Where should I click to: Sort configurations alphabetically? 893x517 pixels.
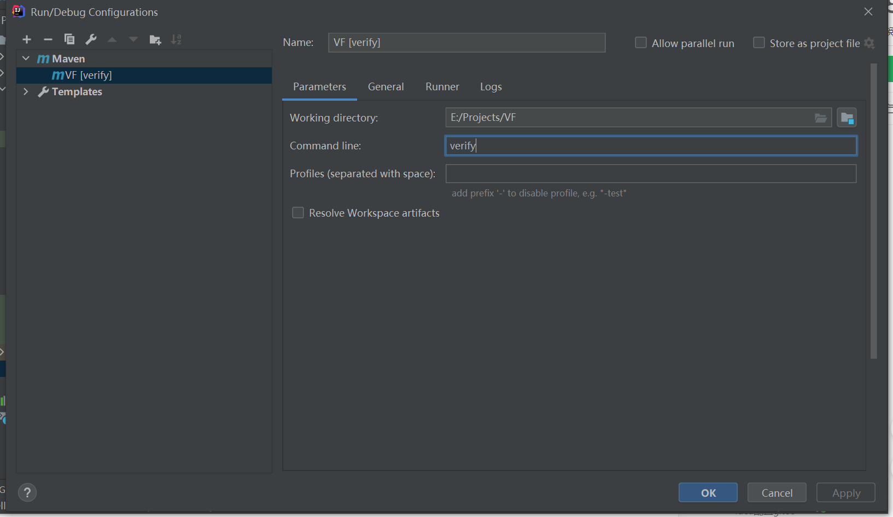[x=176, y=39]
